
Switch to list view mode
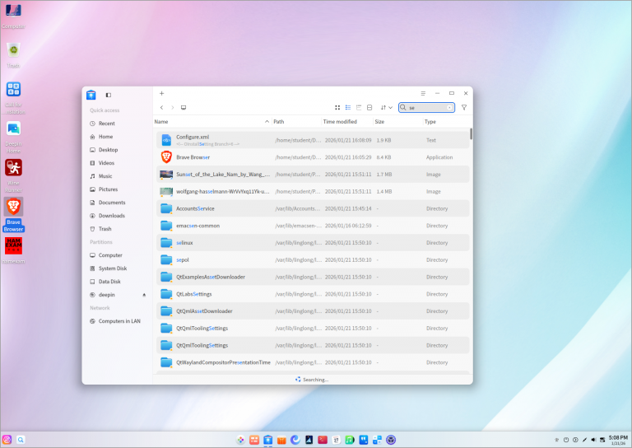click(348, 107)
